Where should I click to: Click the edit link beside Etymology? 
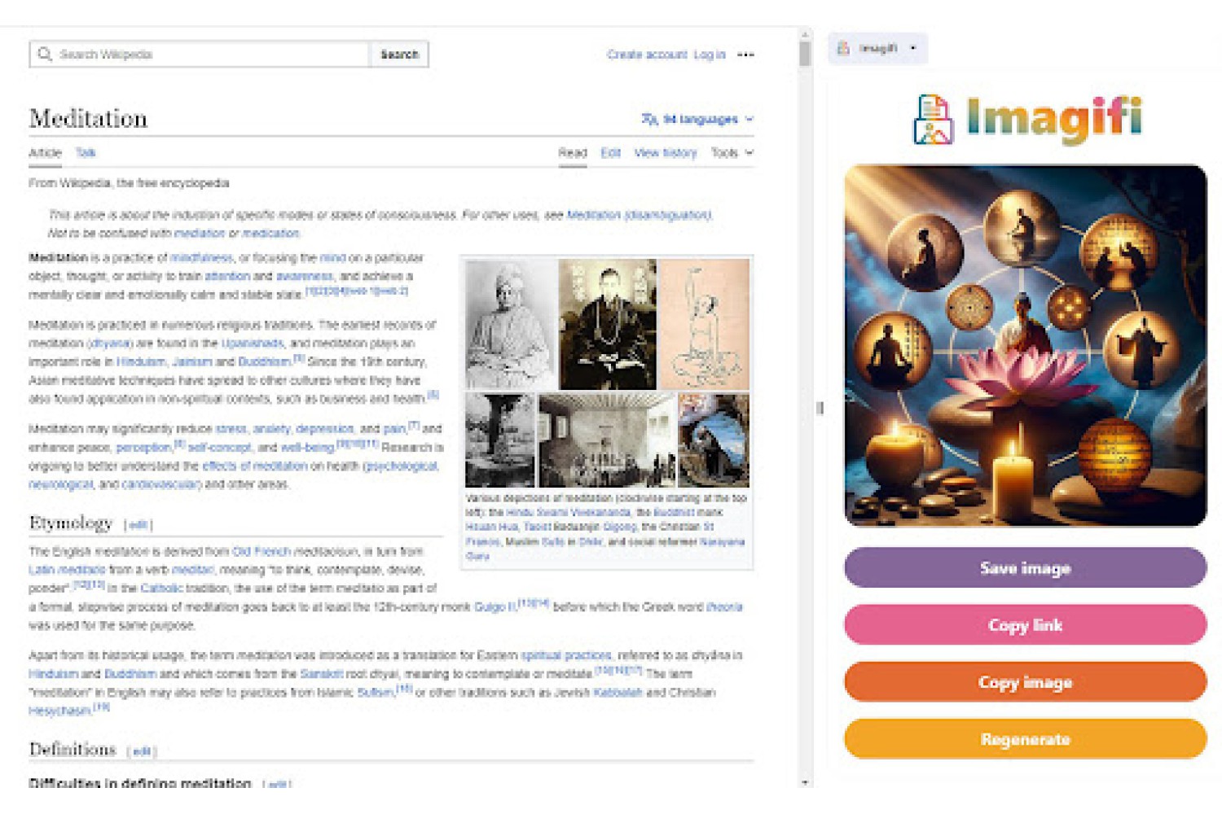[138, 525]
